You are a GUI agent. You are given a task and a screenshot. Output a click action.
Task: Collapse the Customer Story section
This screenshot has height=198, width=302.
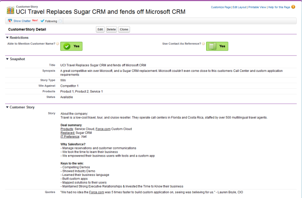pos(7,107)
